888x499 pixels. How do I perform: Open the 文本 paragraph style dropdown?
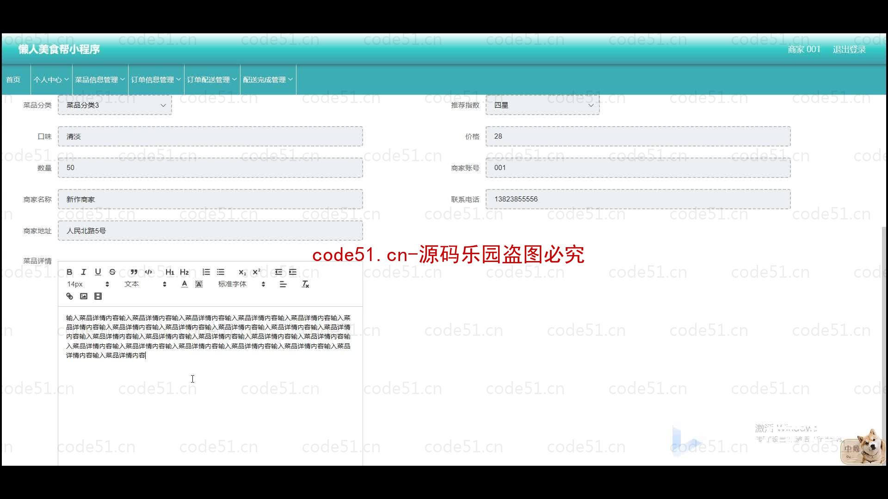pyautogui.click(x=145, y=284)
